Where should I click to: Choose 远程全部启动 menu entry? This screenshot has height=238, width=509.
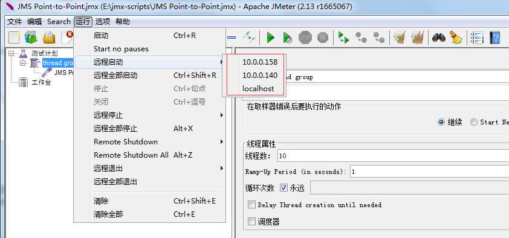coord(150,76)
